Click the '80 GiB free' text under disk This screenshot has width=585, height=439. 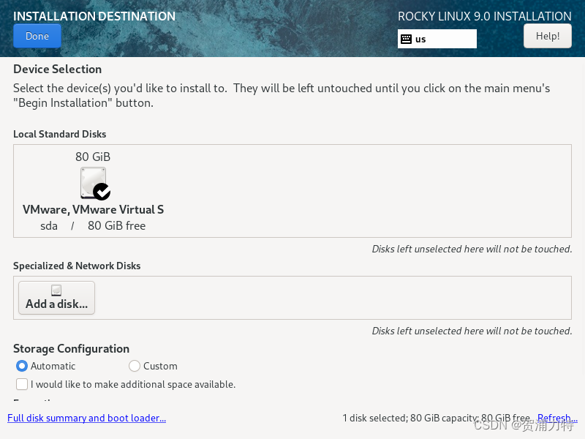[x=116, y=226]
